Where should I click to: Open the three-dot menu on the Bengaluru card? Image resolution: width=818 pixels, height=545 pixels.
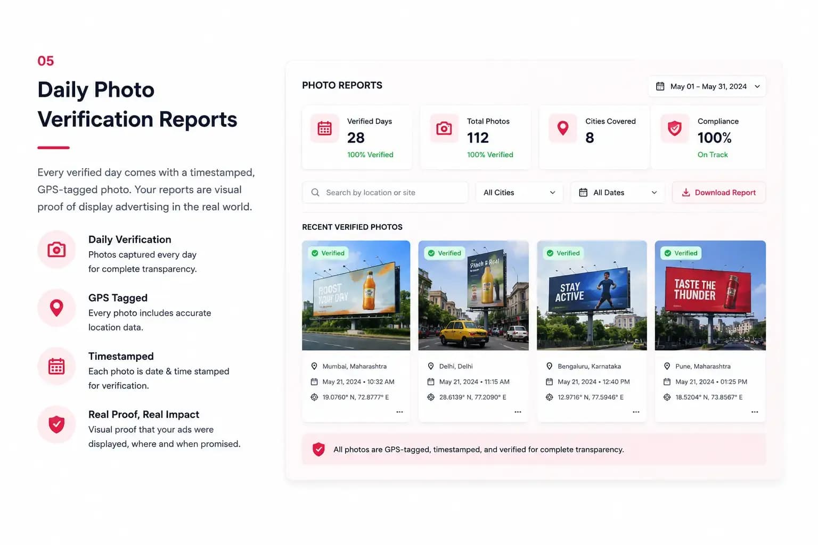[x=636, y=412]
